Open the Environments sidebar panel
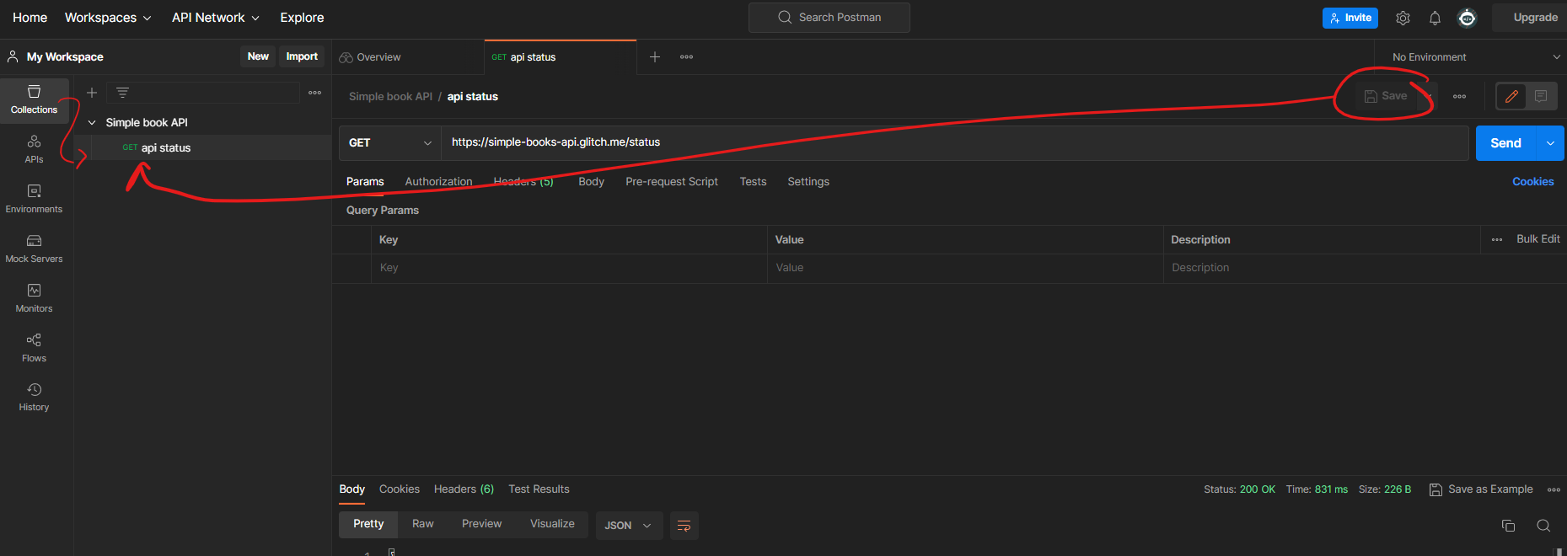 [34, 199]
